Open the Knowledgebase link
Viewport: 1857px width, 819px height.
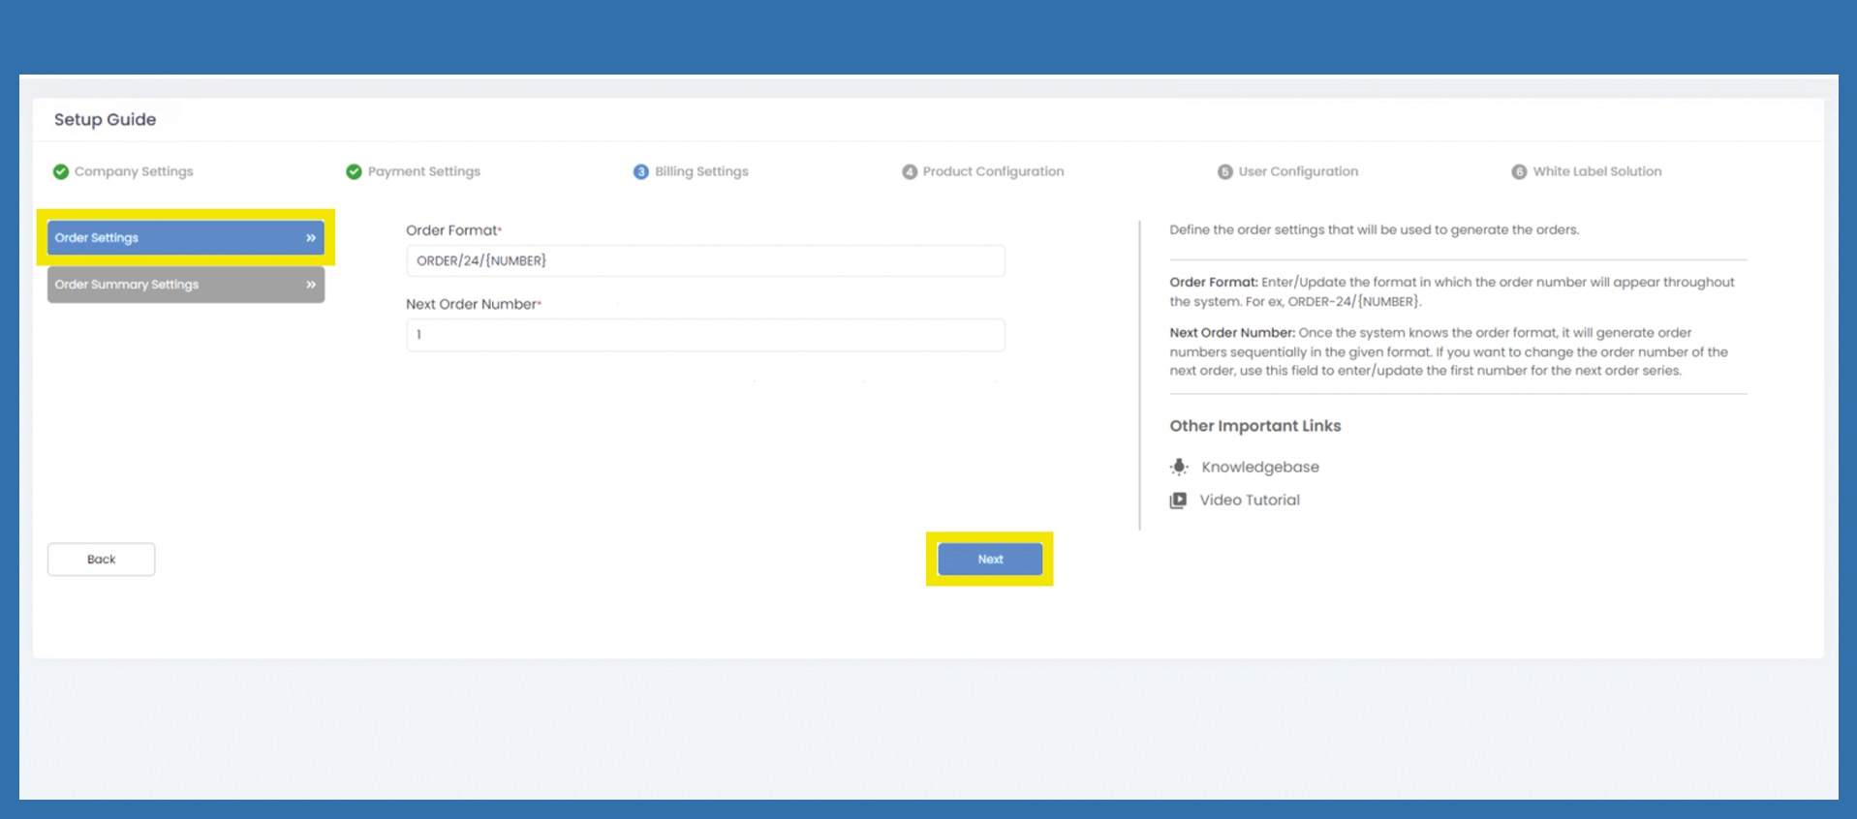pos(1259,467)
